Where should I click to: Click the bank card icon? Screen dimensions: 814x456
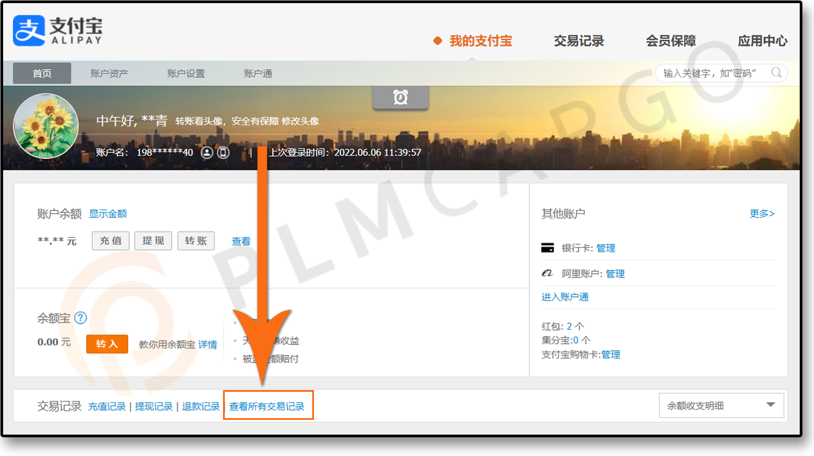click(547, 248)
